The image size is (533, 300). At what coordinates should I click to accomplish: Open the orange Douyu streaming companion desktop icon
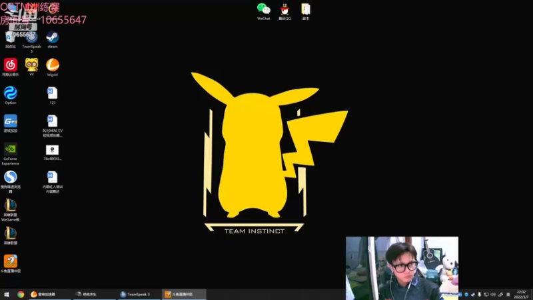click(x=10, y=263)
